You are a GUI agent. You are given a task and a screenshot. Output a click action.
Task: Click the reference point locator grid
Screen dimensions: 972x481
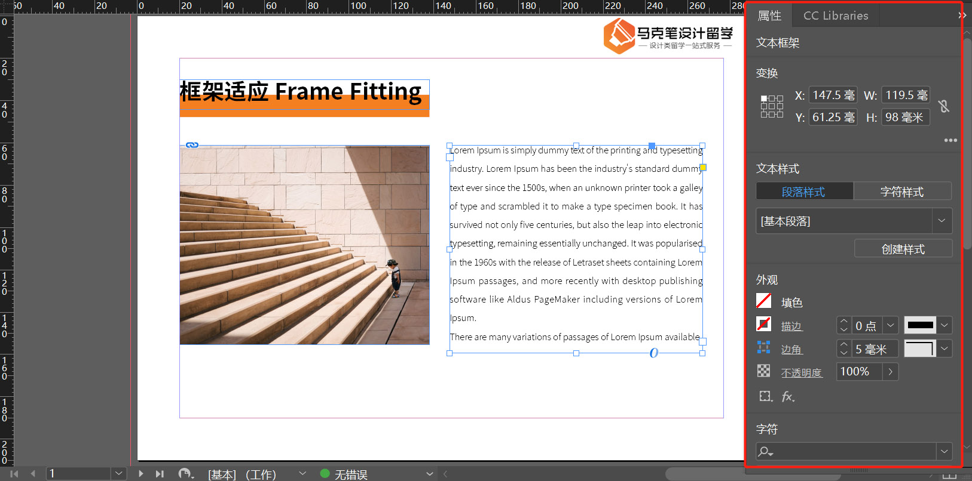pos(772,106)
